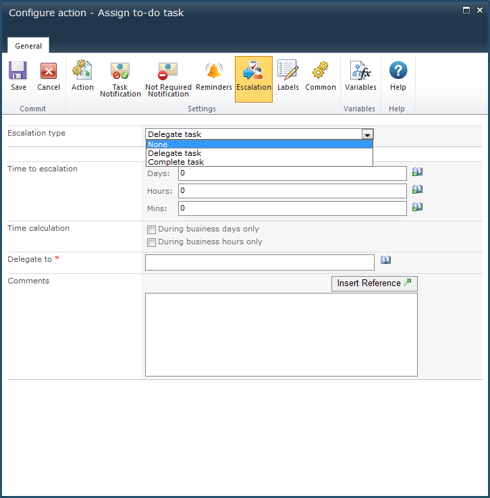Open Not Required Notification settings
The image size is (490, 498).
point(168,80)
